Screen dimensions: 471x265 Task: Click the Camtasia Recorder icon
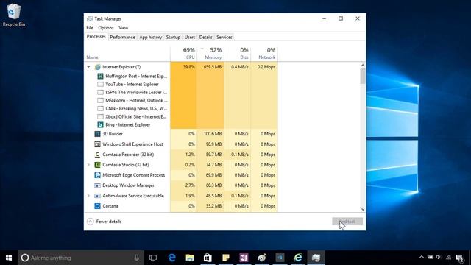tap(97, 155)
